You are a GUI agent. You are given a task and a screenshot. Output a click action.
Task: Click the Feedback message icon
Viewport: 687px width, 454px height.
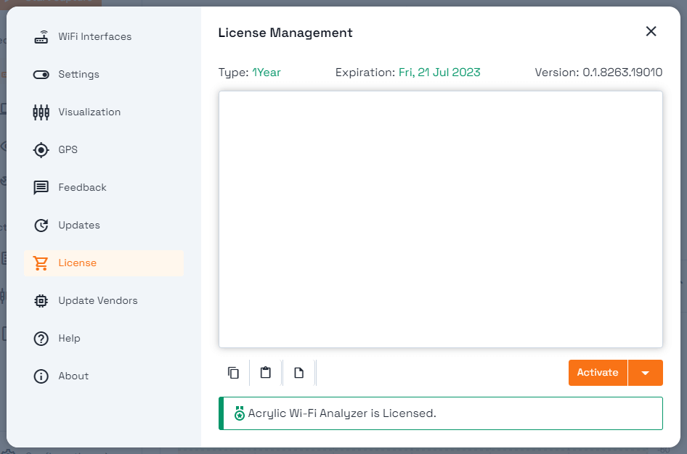[x=41, y=188]
